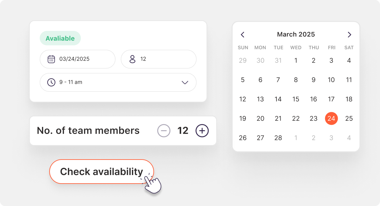This screenshot has height=206, width=380.
Task: Select the highlighted date 24 in calendar
Action: [331, 118]
